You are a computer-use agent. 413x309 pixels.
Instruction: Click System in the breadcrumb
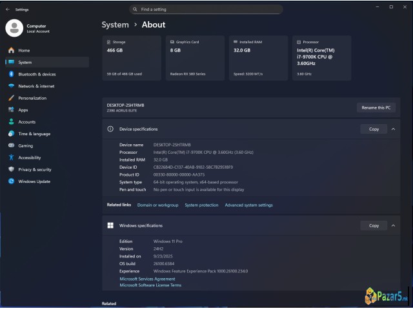tap(115, 24)
